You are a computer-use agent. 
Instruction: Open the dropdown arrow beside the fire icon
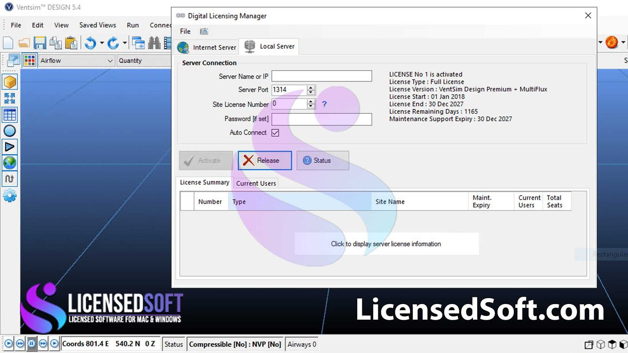tap(623, 42)
